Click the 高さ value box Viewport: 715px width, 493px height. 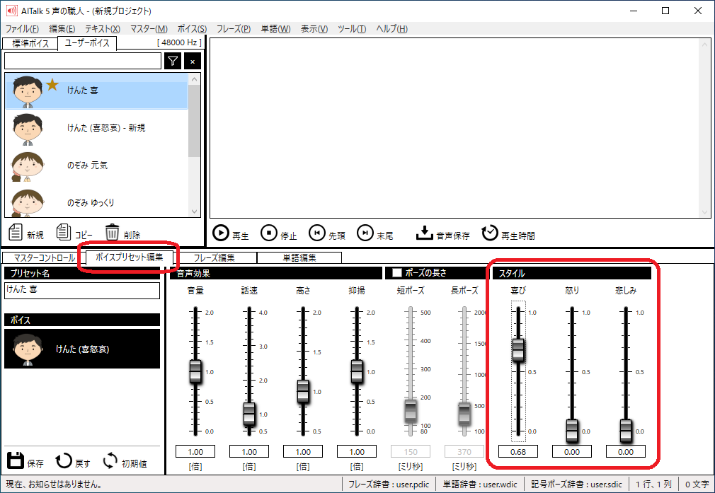303,451
